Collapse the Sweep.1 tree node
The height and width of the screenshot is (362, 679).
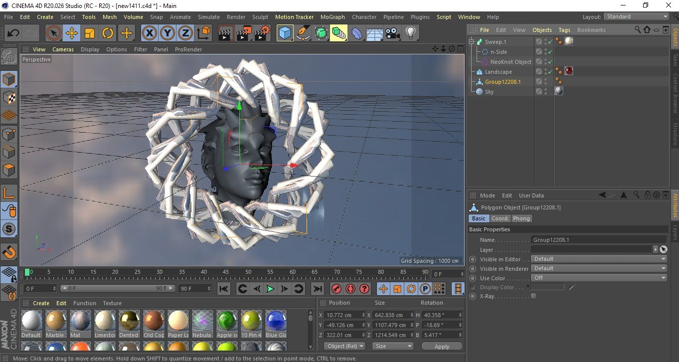point(472,42)
